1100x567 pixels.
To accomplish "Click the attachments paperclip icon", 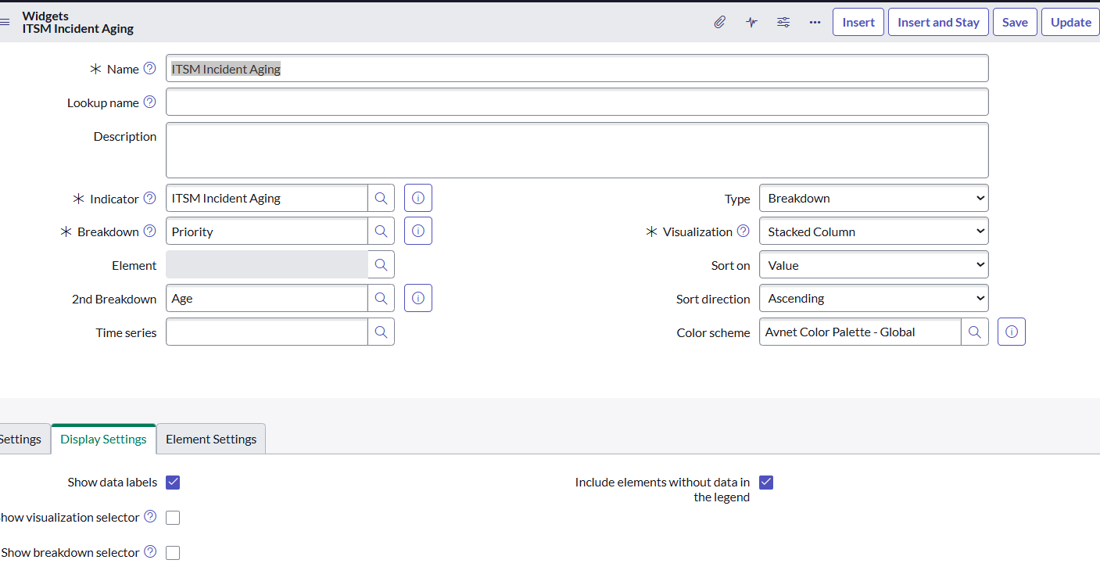I will [x=719, y=23].
